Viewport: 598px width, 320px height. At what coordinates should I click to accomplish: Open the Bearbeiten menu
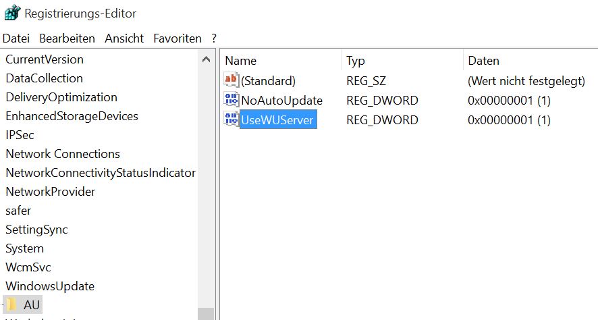[x=67, y=38]
